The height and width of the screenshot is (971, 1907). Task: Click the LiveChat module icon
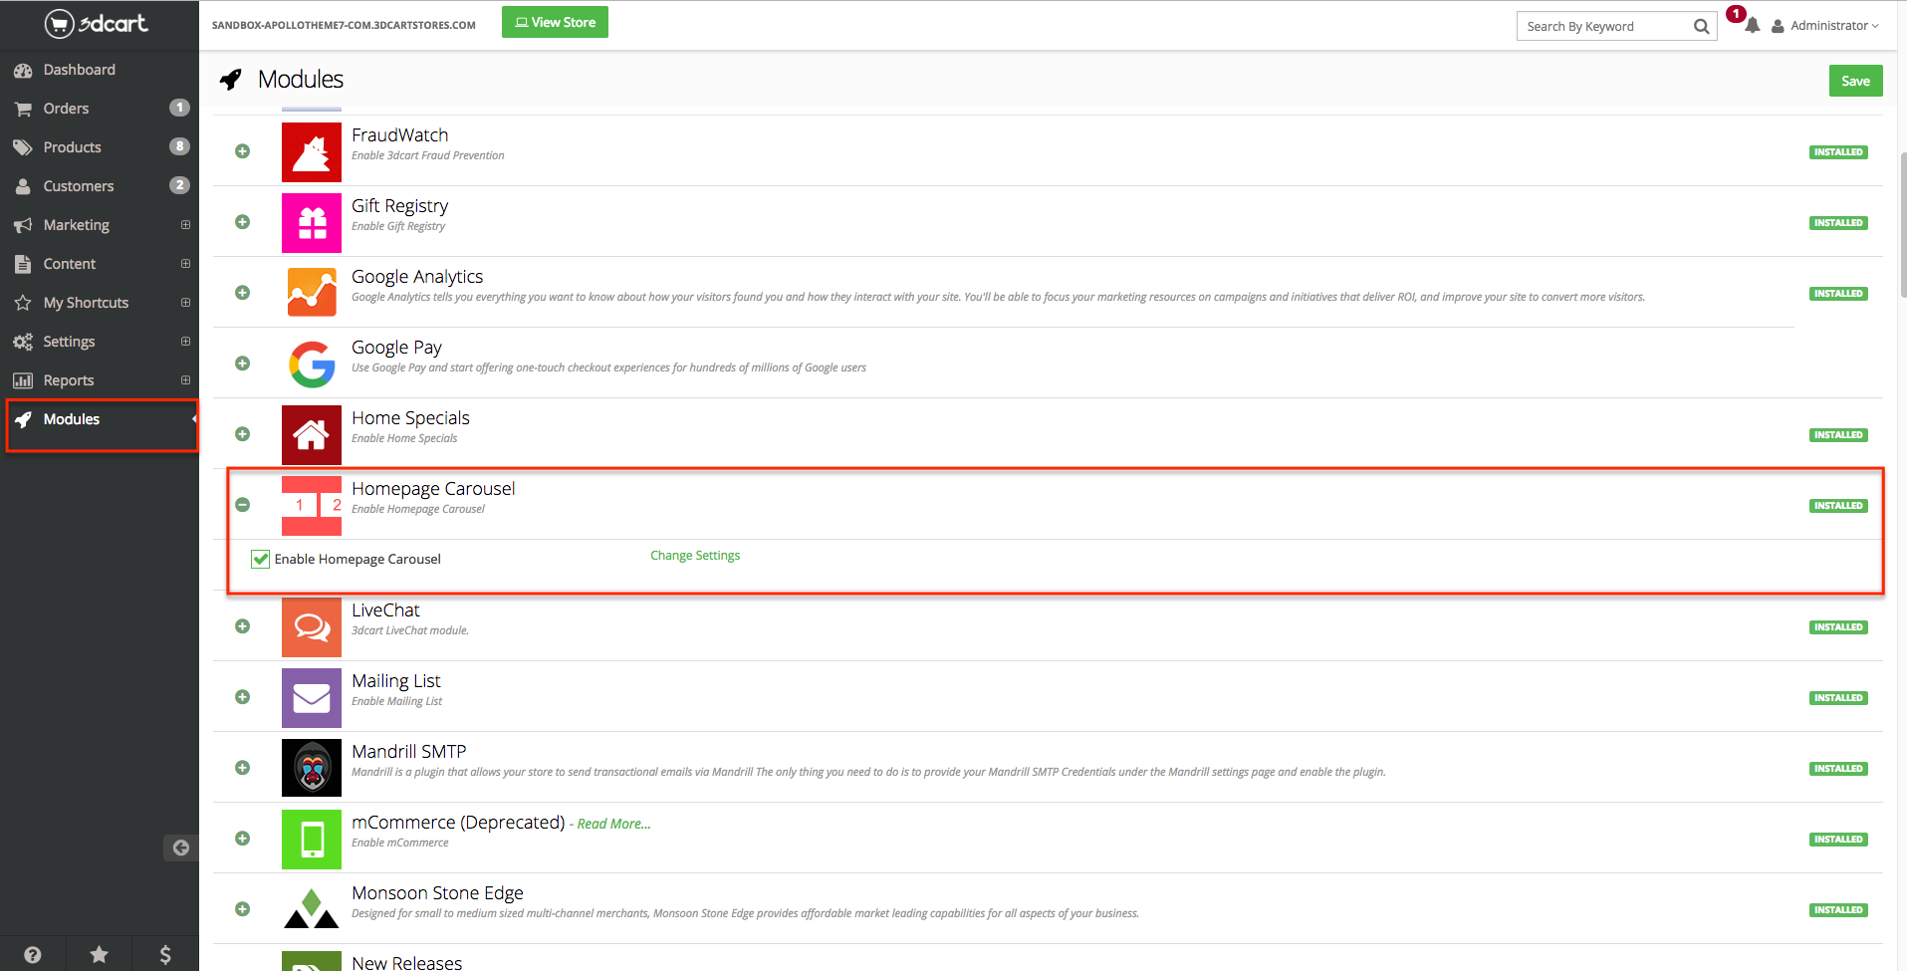312,627
